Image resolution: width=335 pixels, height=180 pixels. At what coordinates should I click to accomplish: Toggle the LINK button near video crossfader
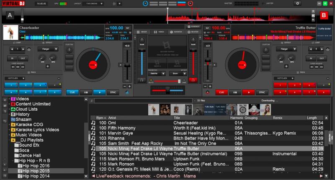(184, 81)
